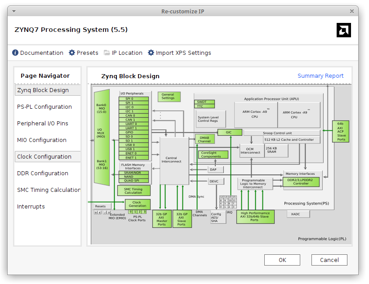Click the Config AES/SHA block
This screenshot has height=284, width=369.
click(218, 217)
